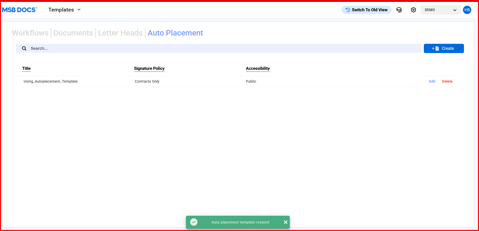Open the support headset icon
Image resolution: width=479 pixels, height=231 pixels.
point(399,10)
